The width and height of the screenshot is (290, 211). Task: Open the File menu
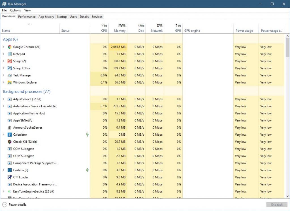pyautogui.click(x=4, y=10)
